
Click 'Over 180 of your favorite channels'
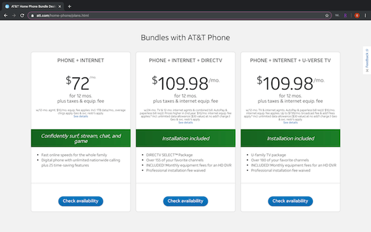(279, 160)
